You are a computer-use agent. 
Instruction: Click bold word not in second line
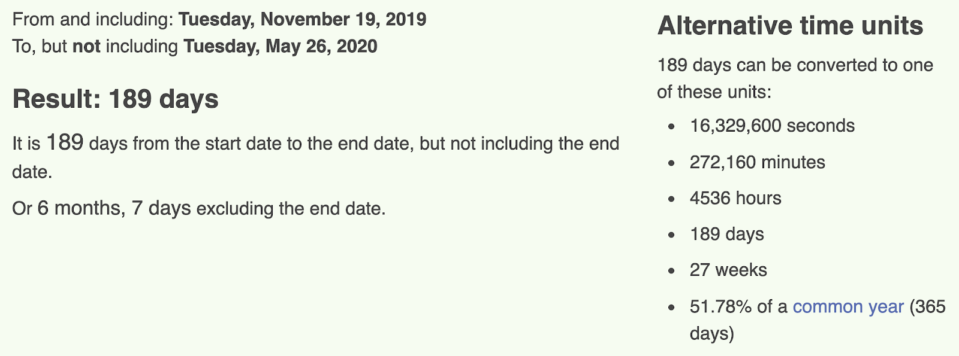[x=86, y=47]
